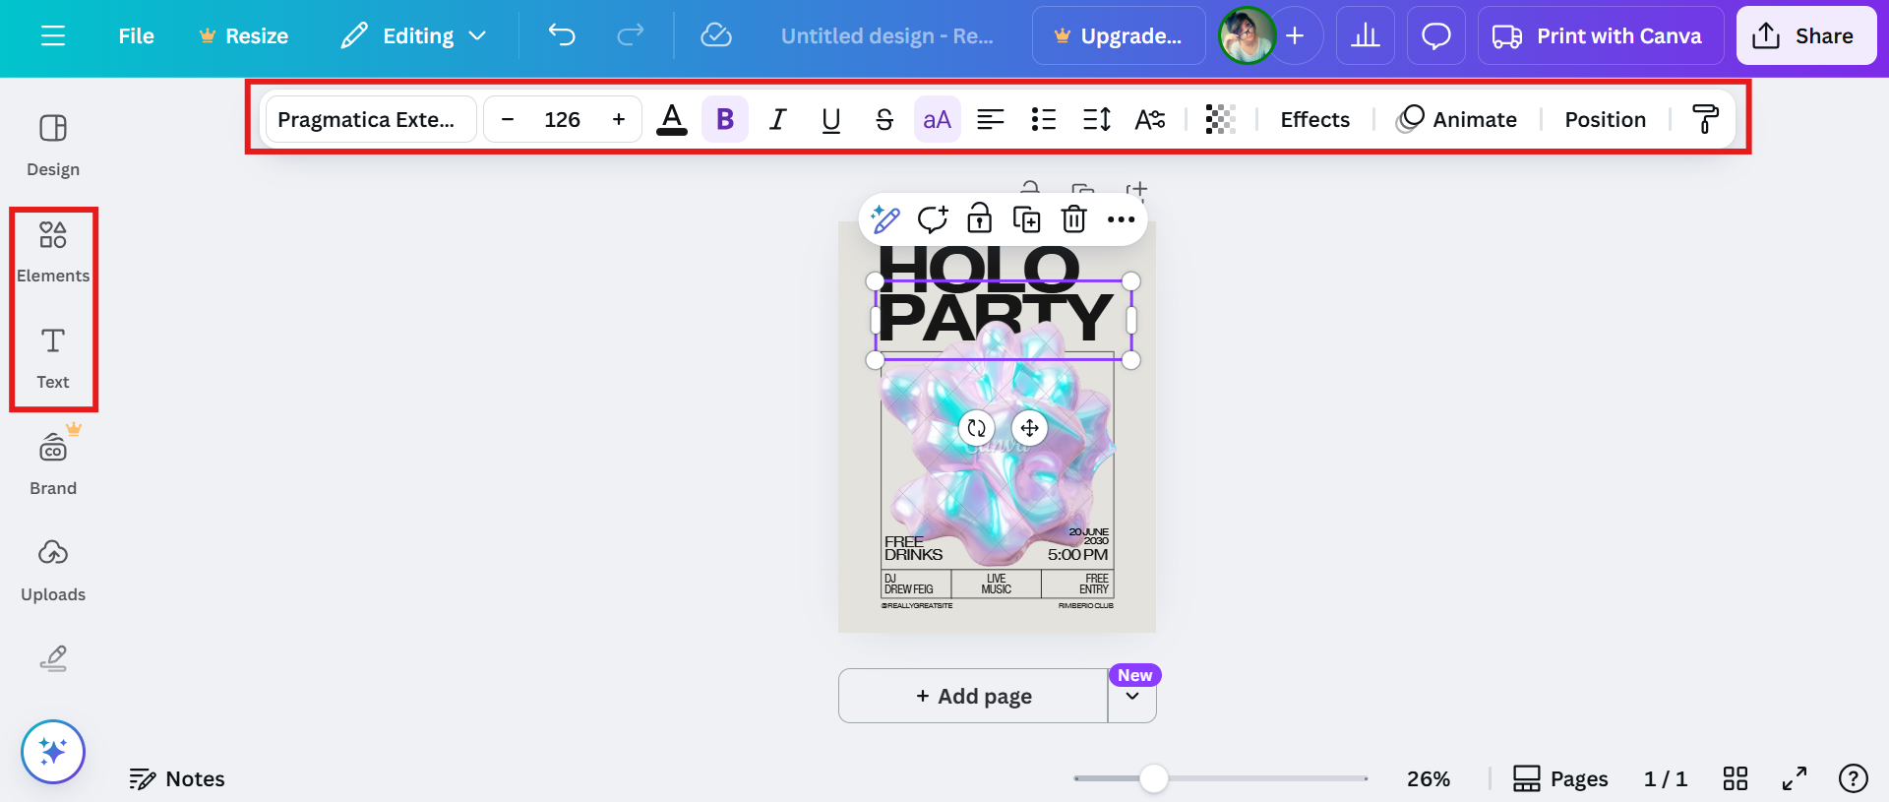This screenshot has width=1889, height=802.
Task: Open the Elements sidebar tab
Action: pos(53,252)
